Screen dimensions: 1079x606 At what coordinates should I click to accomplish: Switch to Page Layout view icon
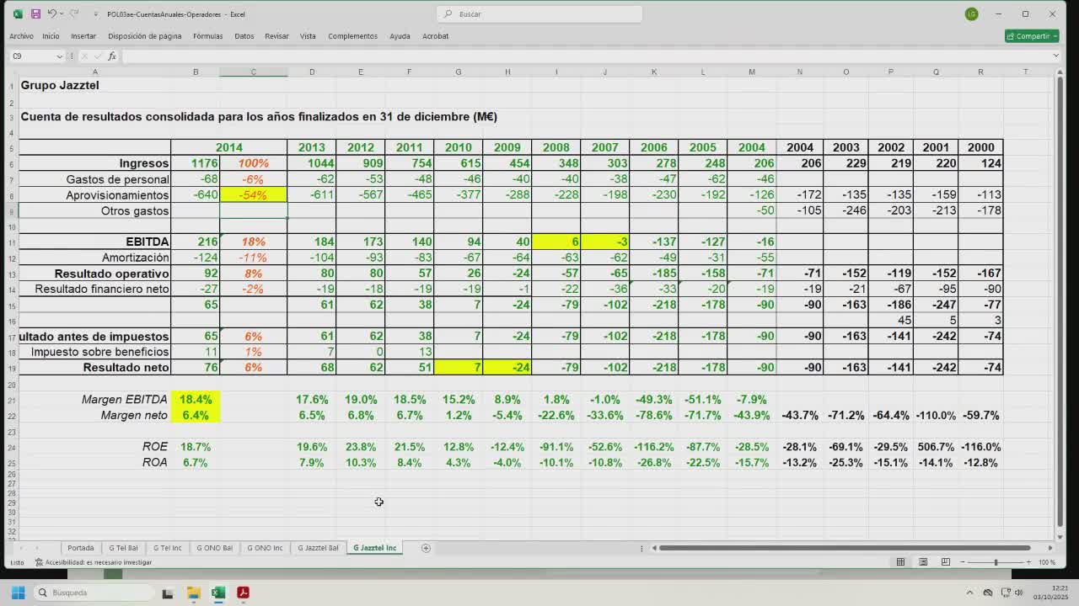point(923,562)
